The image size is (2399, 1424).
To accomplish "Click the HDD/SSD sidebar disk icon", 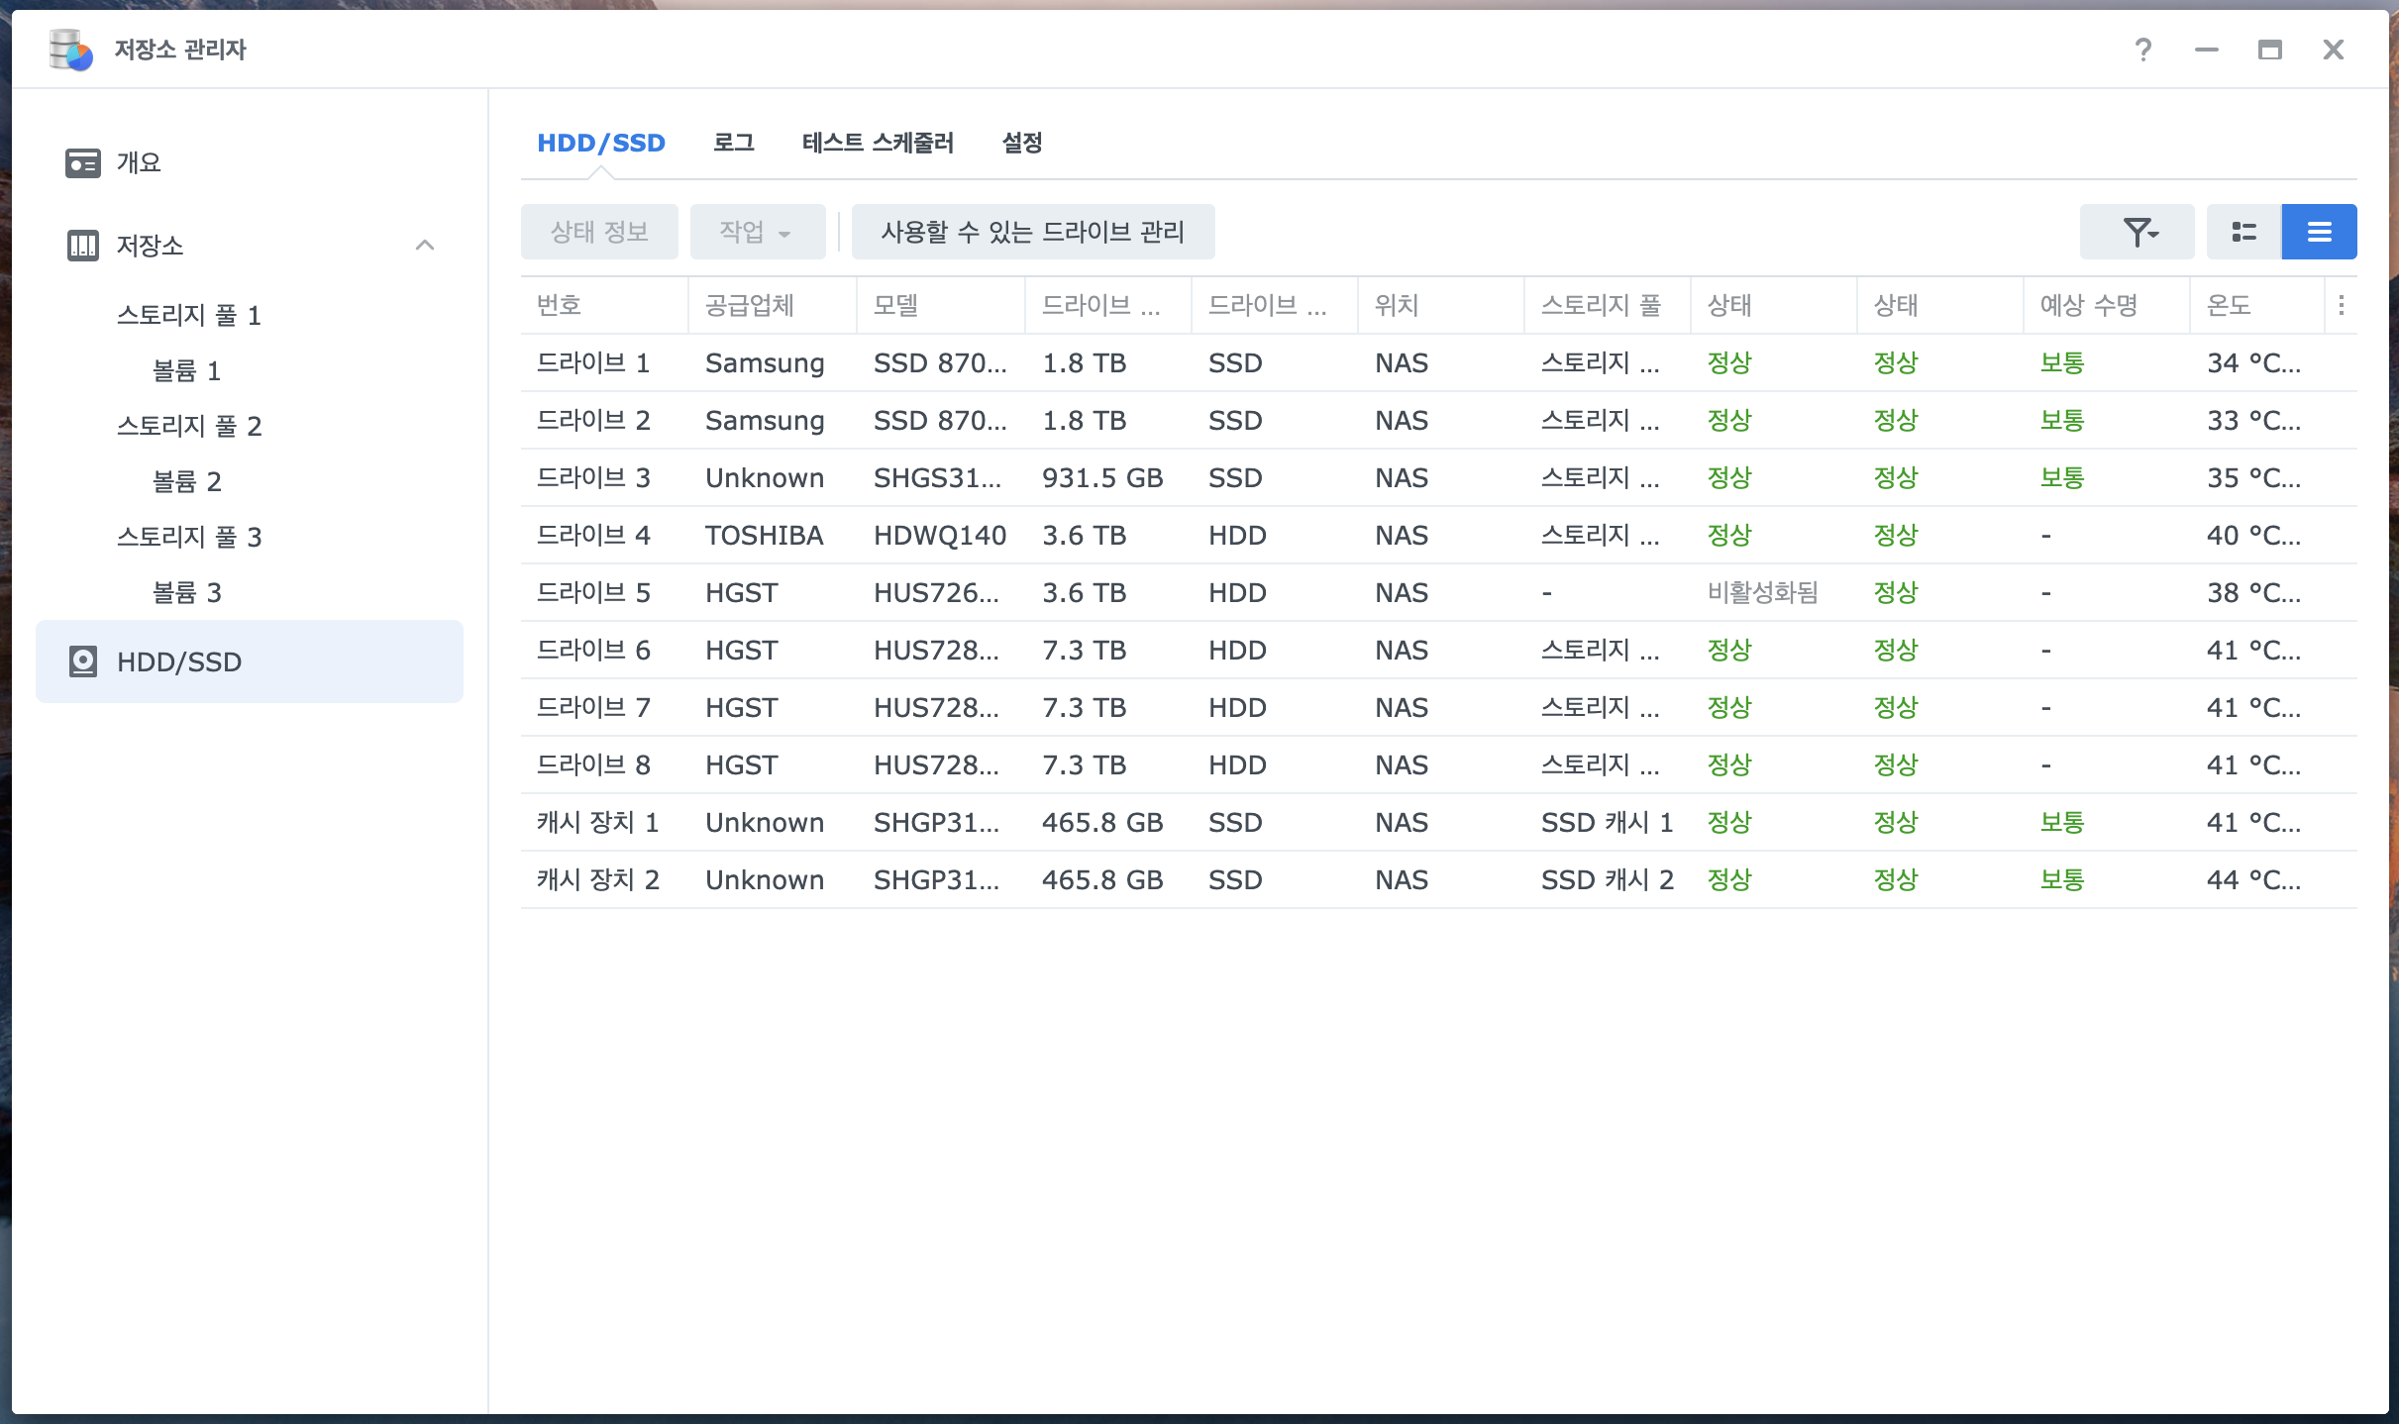I will point(82,661).
